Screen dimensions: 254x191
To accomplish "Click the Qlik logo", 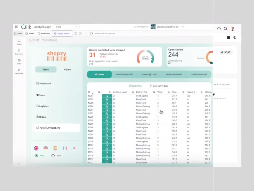I will [26, 27].
